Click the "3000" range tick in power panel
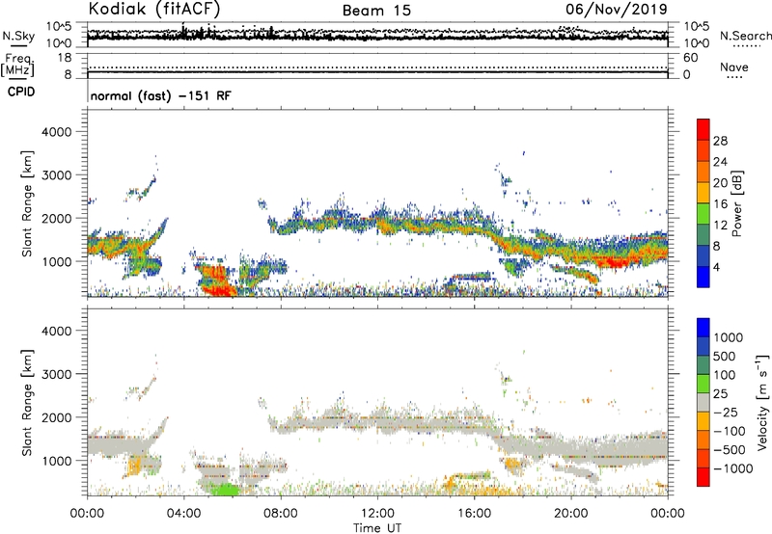 [x=56, y=175]
